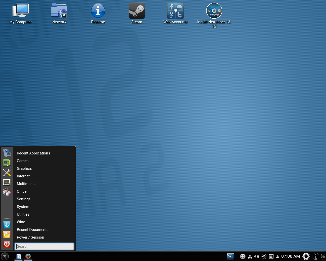
Task: Click the multimedia monitor favorite icon in launcher sidebar
Action: (7, 153)
